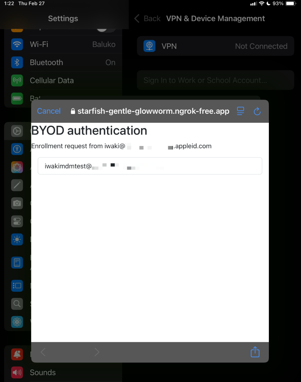301x382 pixels.
Task: Tap the Enrollment request from iwaki text
Action: pos(121,146)
